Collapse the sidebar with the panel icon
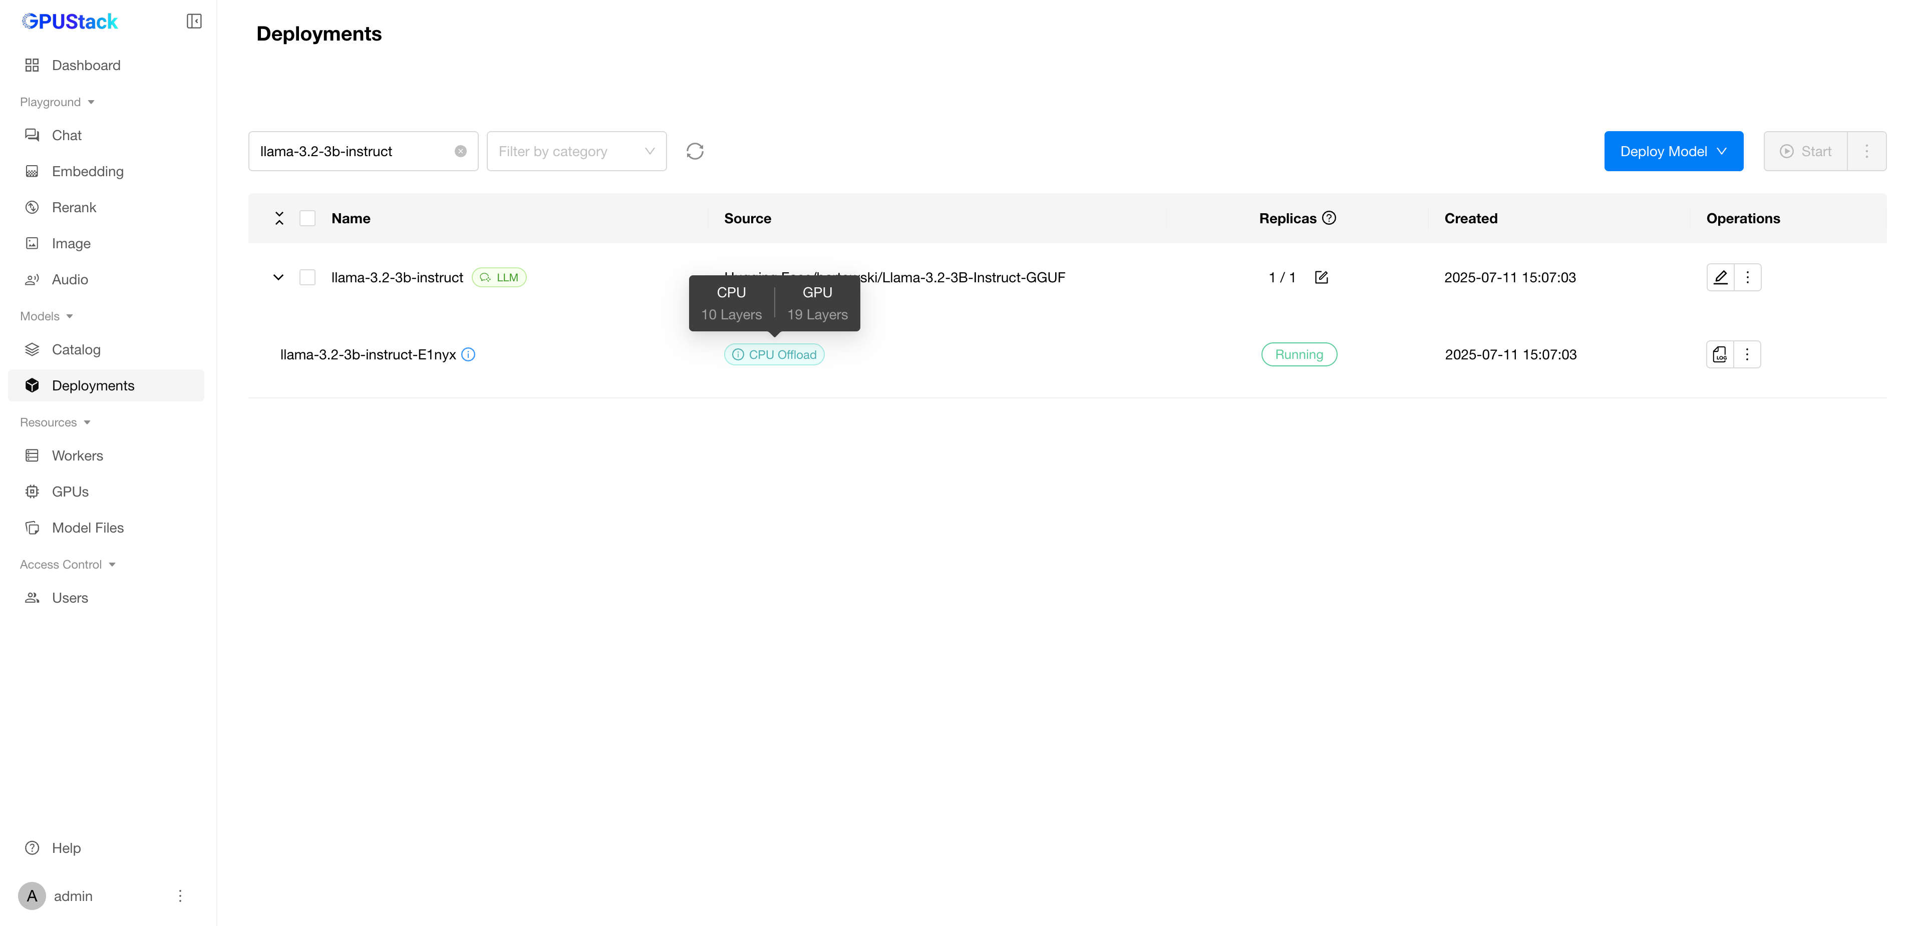 coord(194,21)
